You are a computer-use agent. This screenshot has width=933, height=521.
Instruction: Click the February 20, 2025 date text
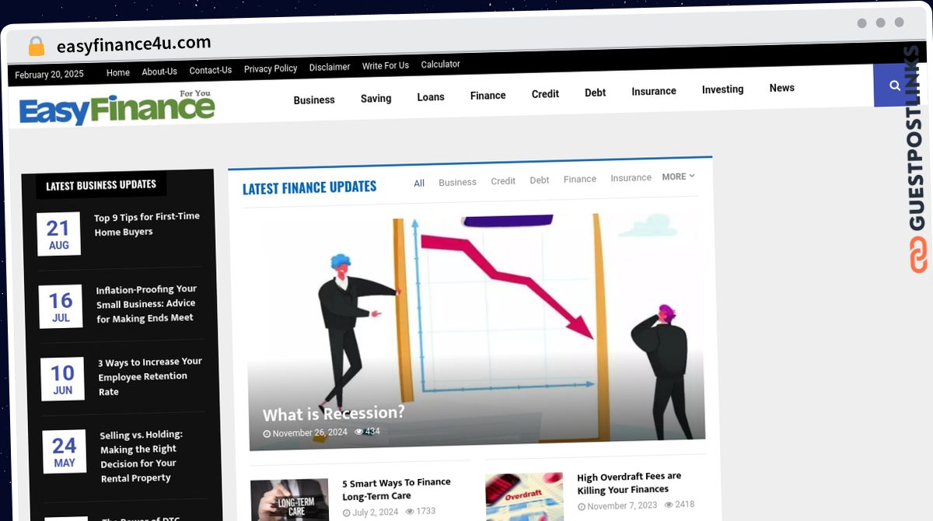pyautogui.click(x=49, y=75)
